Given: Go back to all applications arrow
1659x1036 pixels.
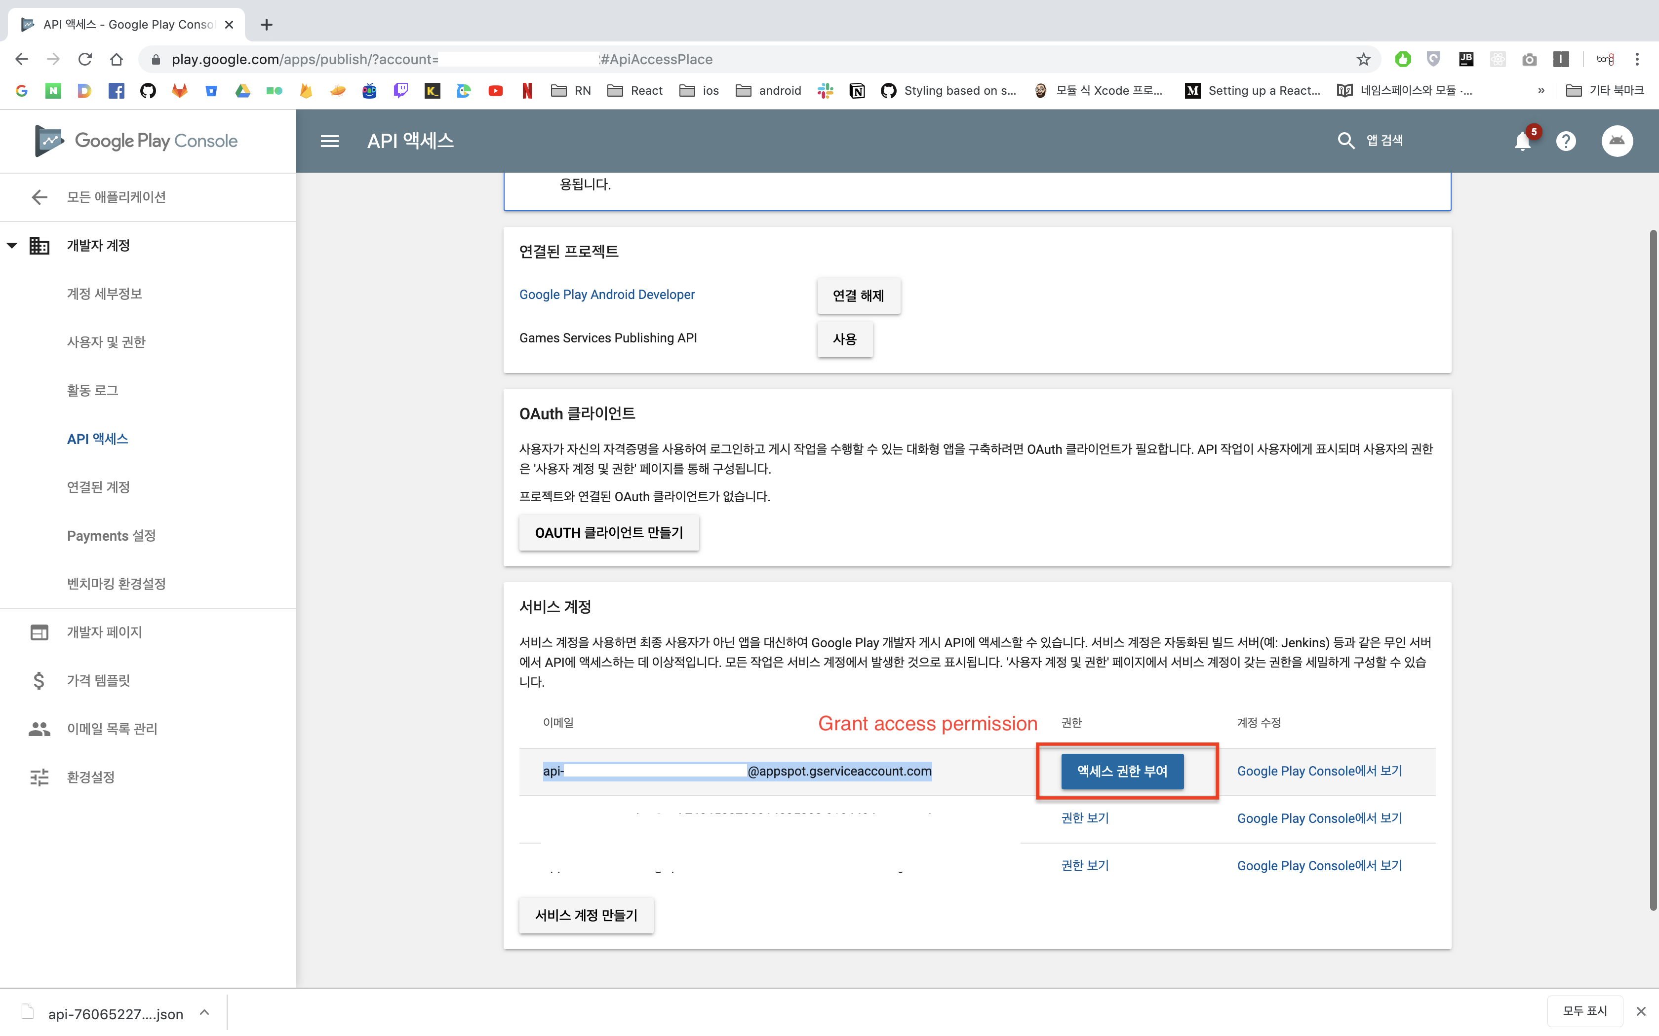Looking at the screenshot, I should (x=39, y=197).
